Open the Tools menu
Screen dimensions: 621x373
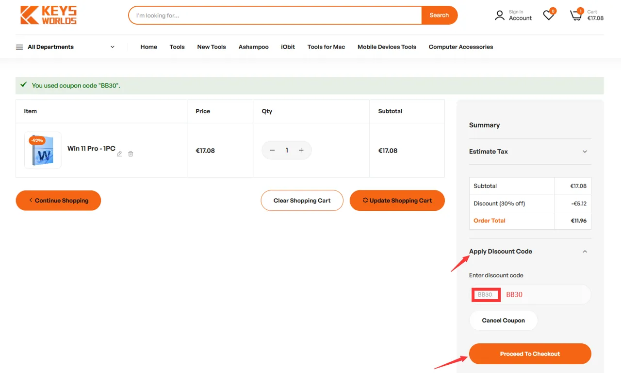tap(177, 47)
